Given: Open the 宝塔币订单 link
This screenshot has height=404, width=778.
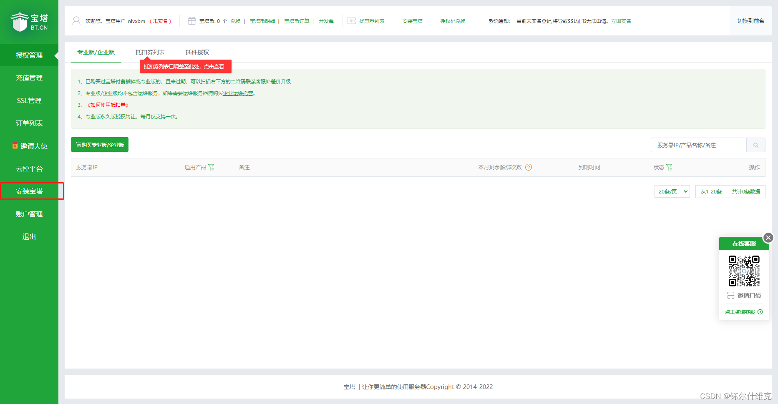Looking at the screenshot, I should click(297, 21).
